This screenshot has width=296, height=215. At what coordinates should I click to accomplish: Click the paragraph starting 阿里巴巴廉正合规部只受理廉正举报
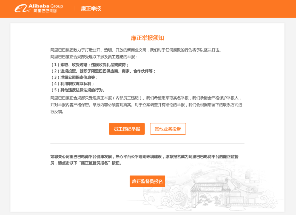pyautogui.click(x=146, y=105)
